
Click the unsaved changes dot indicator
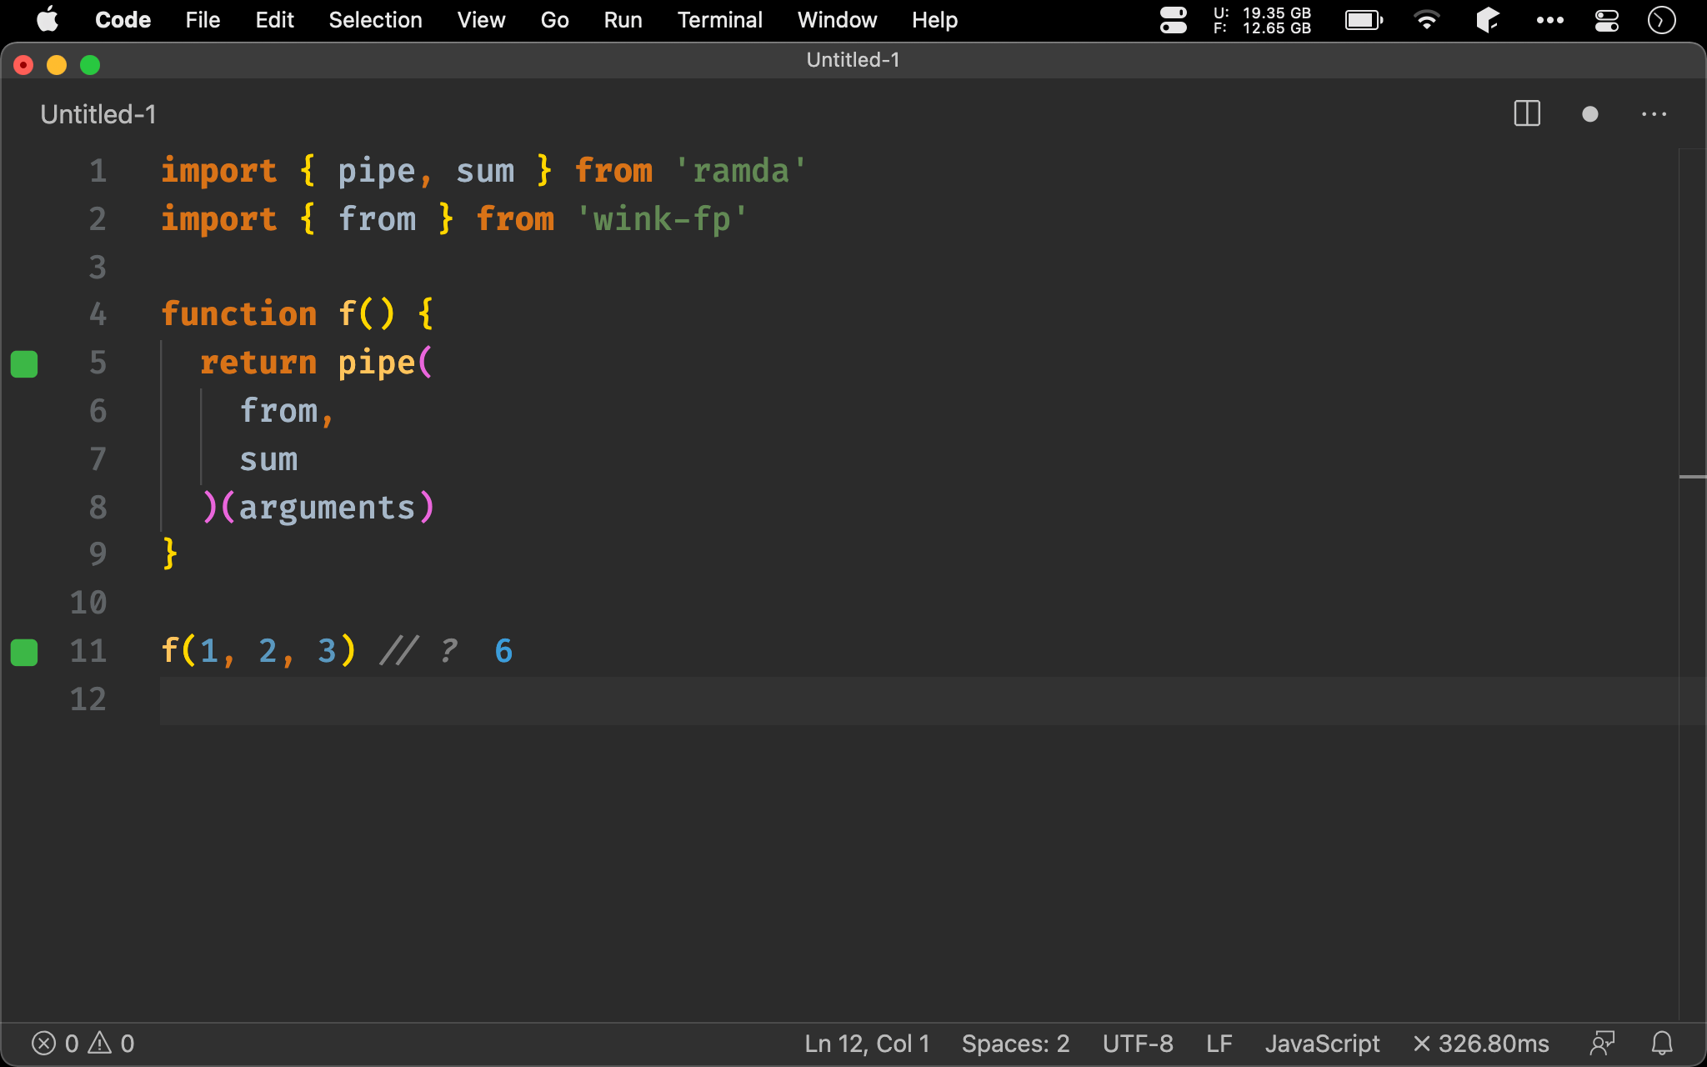pos(1589,114)
